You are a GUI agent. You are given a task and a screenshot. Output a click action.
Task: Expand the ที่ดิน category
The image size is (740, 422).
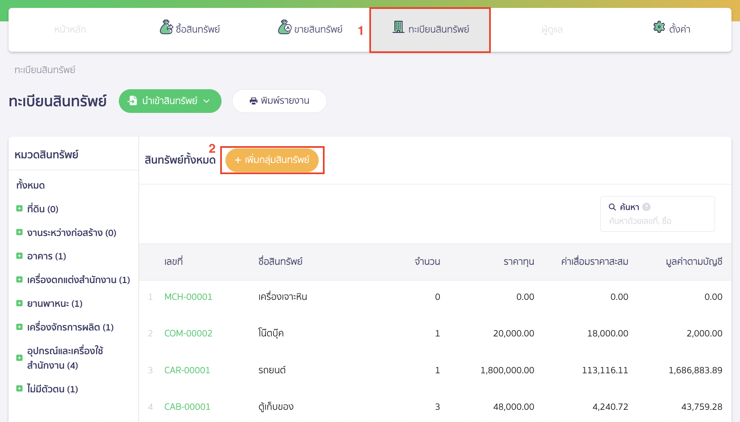(19, 208)
